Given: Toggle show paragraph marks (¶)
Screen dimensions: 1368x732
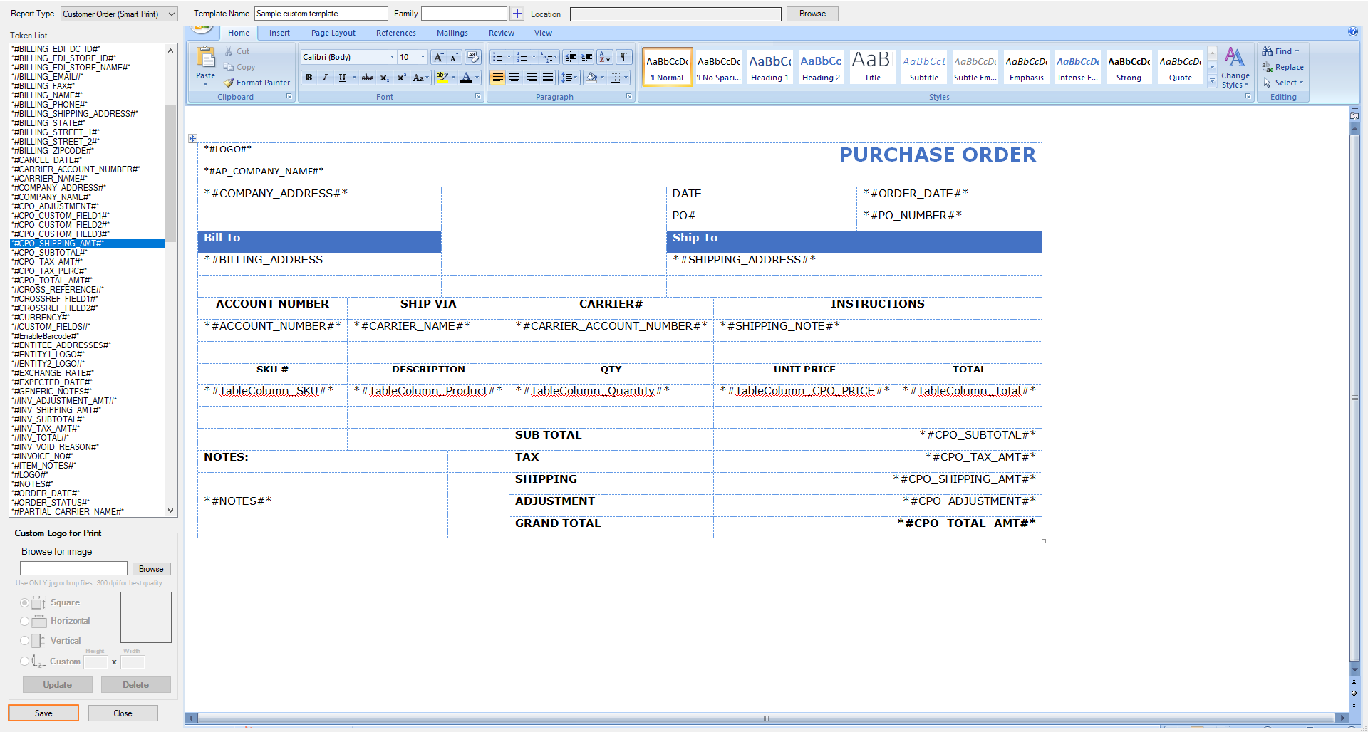Looking at the screenshot, I should coord(624,57).
